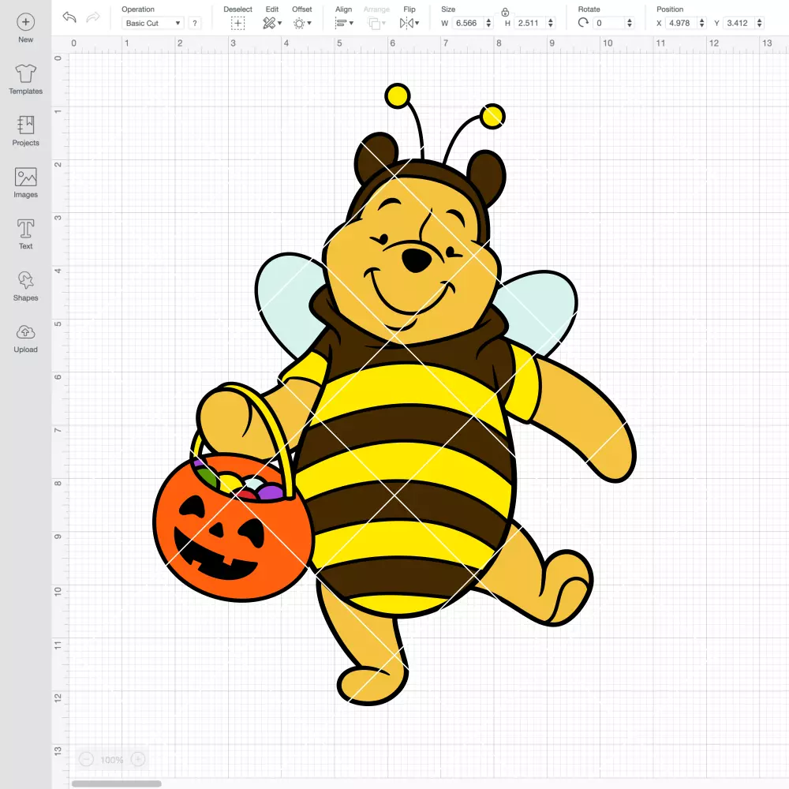Adjust the Height stepper arrows
This screenshot has height=789, width=789.
tap(551, 23)
